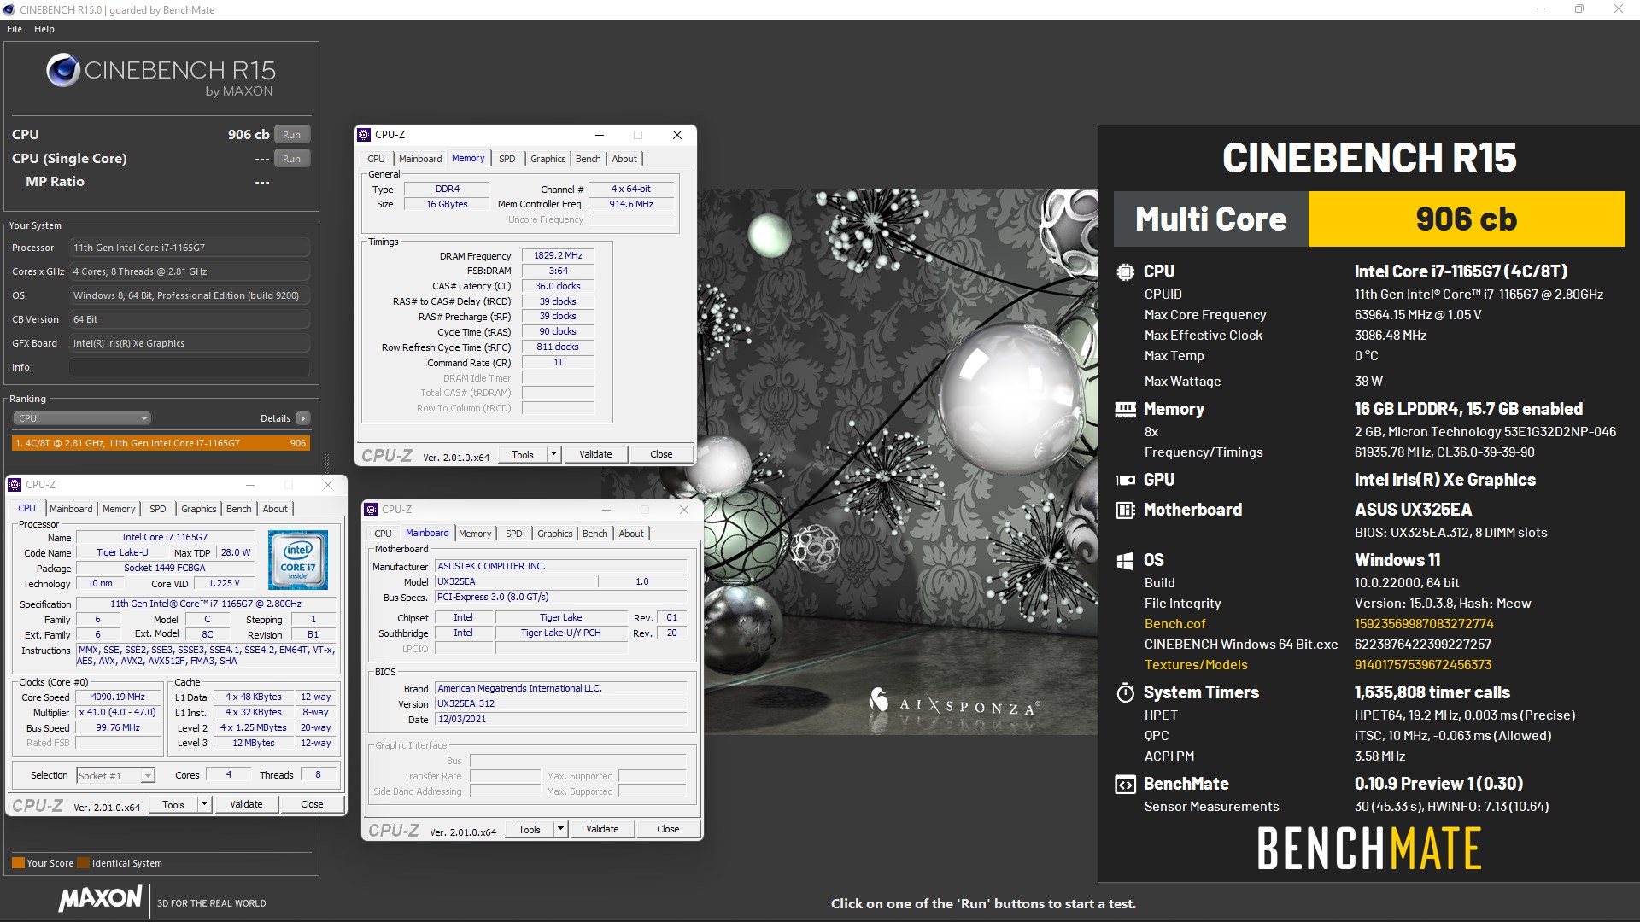Click the Textures/Models integrity link

[x=1196, y=665]
